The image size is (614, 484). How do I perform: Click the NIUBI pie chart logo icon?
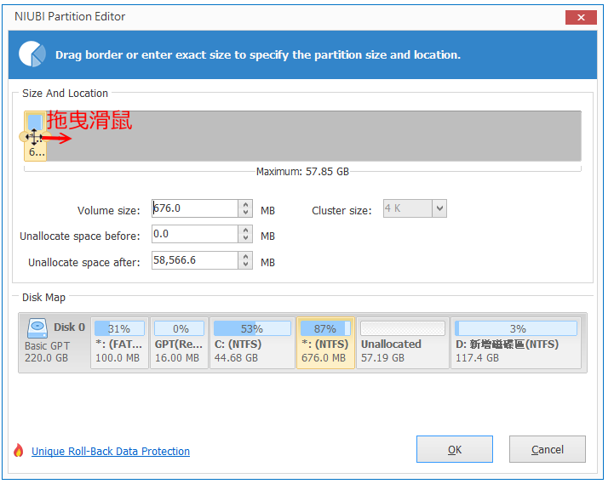coord(32,54)
